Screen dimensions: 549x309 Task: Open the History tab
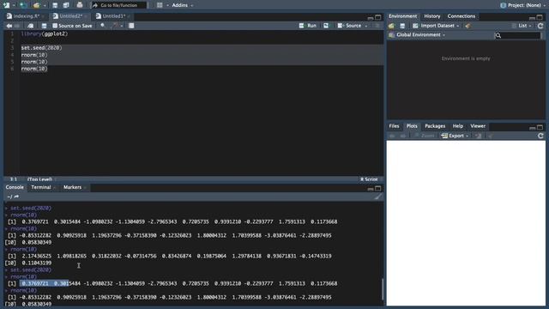[432, 16]
